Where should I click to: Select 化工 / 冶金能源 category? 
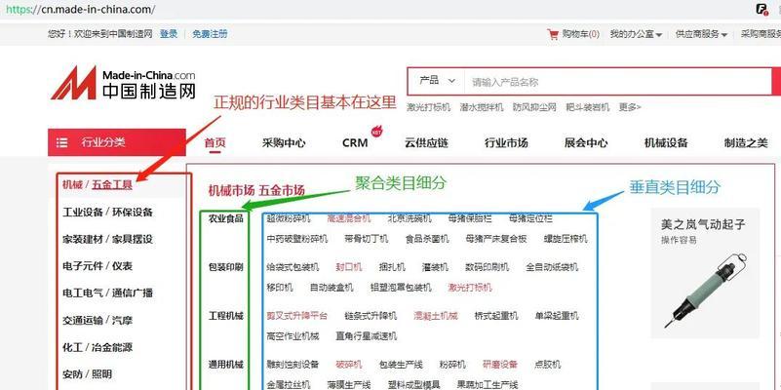[98, 347]
